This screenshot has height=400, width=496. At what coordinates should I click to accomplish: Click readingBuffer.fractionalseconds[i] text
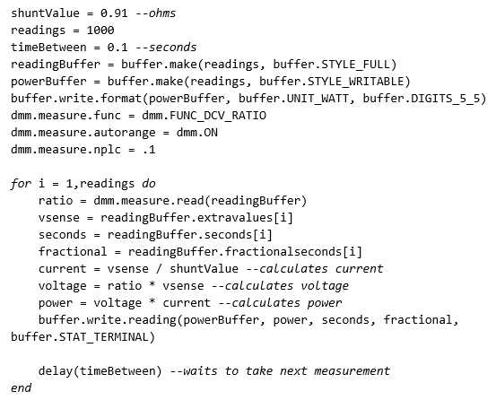coord(245,252)
